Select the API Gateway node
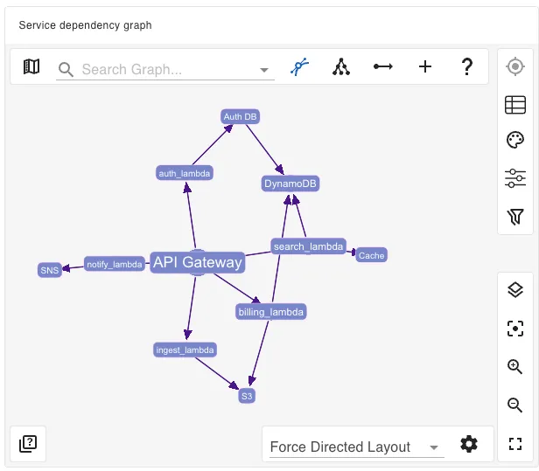Screen dimensions: 539x471 (198, 263)
